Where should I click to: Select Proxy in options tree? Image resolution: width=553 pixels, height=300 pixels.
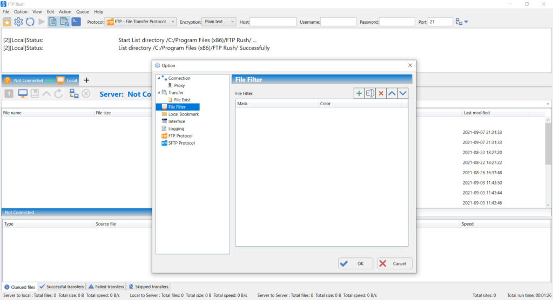179,85
